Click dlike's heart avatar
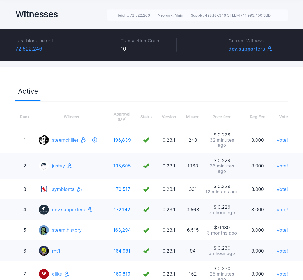303x280 pixels. pyautogui.click(x=44, y=274)
